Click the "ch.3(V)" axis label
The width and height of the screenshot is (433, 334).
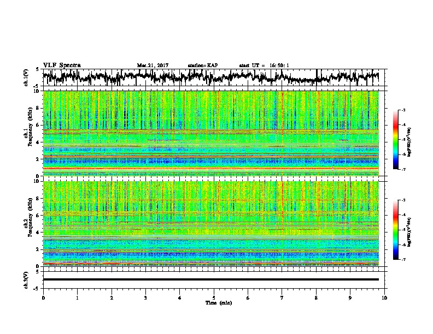coord(26,280)
